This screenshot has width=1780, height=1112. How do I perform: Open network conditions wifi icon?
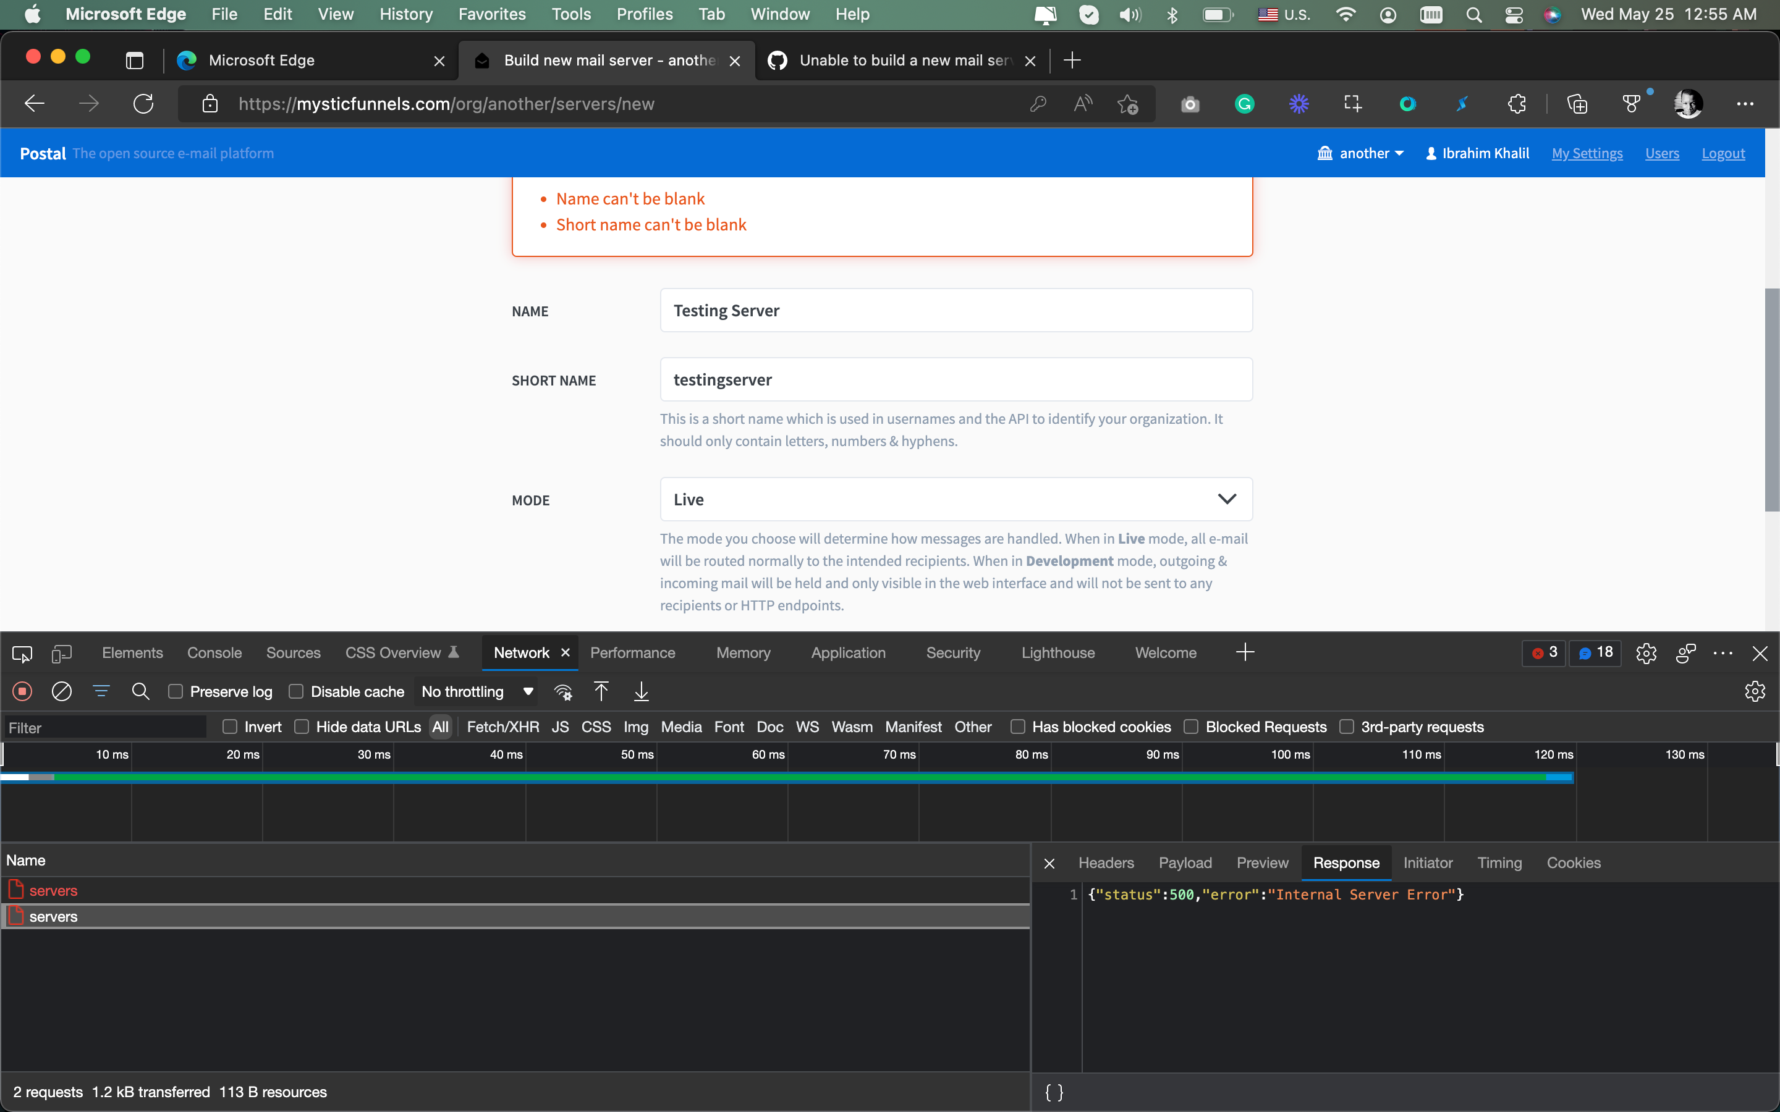pyautogui.click(x=562, y=691)
